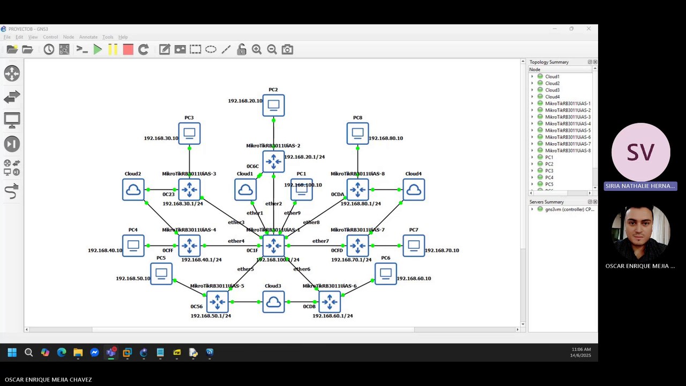686x386 pixels.
Task: Select the Draw a rectangle tool
Action: (x=196, y=49)
